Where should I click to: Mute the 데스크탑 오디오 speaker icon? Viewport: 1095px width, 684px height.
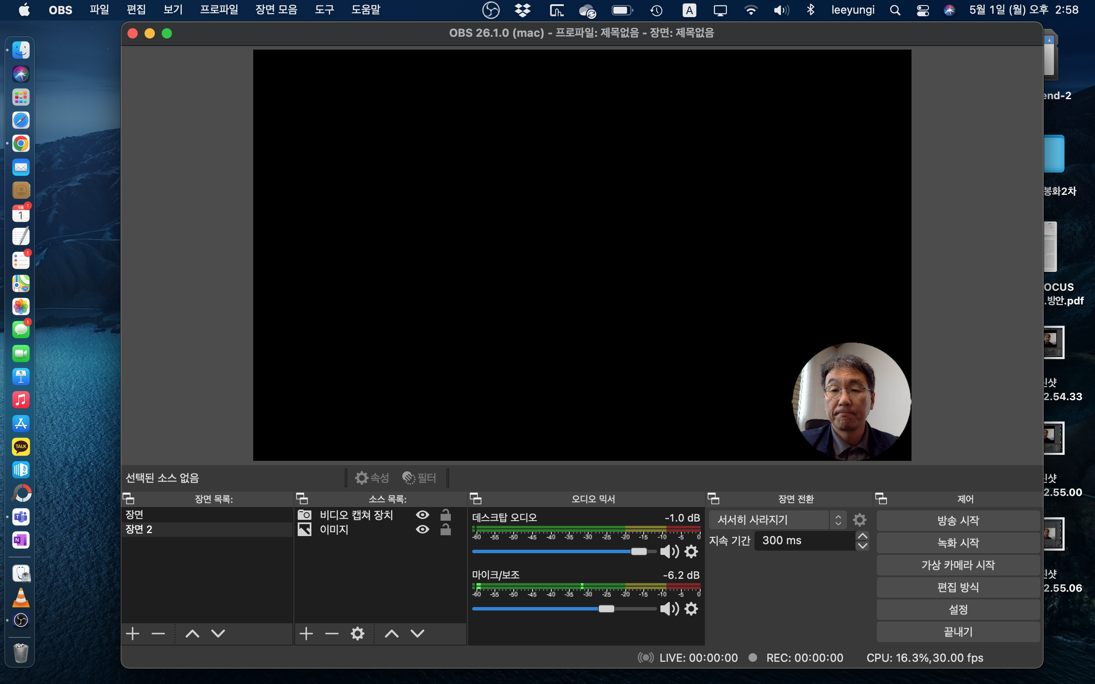(669, 551)
